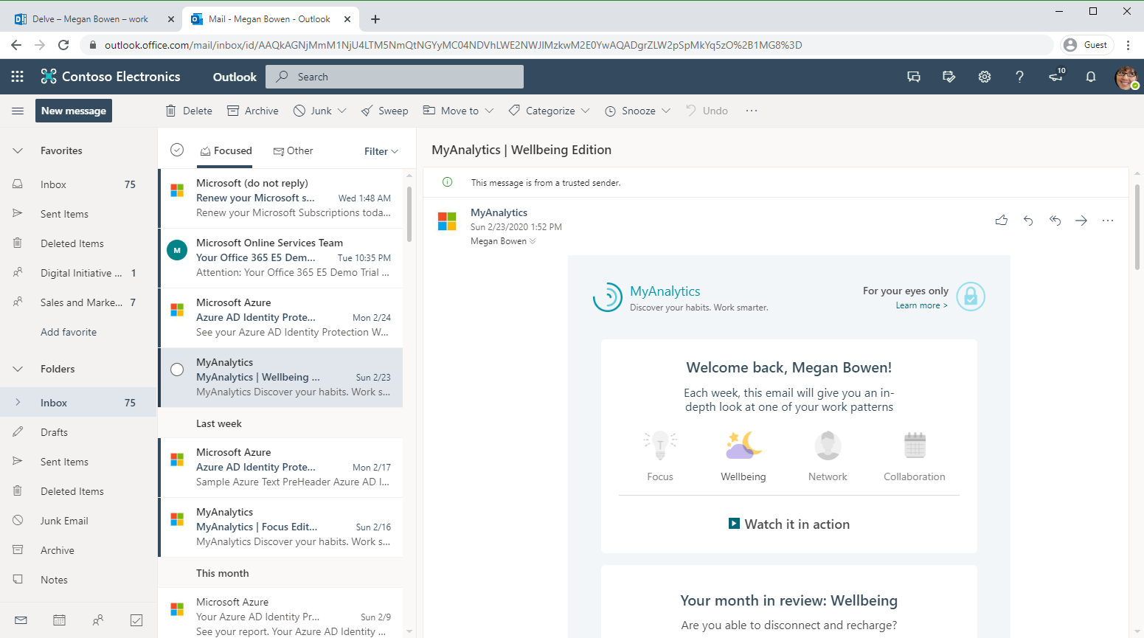Delete the selected message
This screenshot has height=638, width=1144.
pos(189,111)
